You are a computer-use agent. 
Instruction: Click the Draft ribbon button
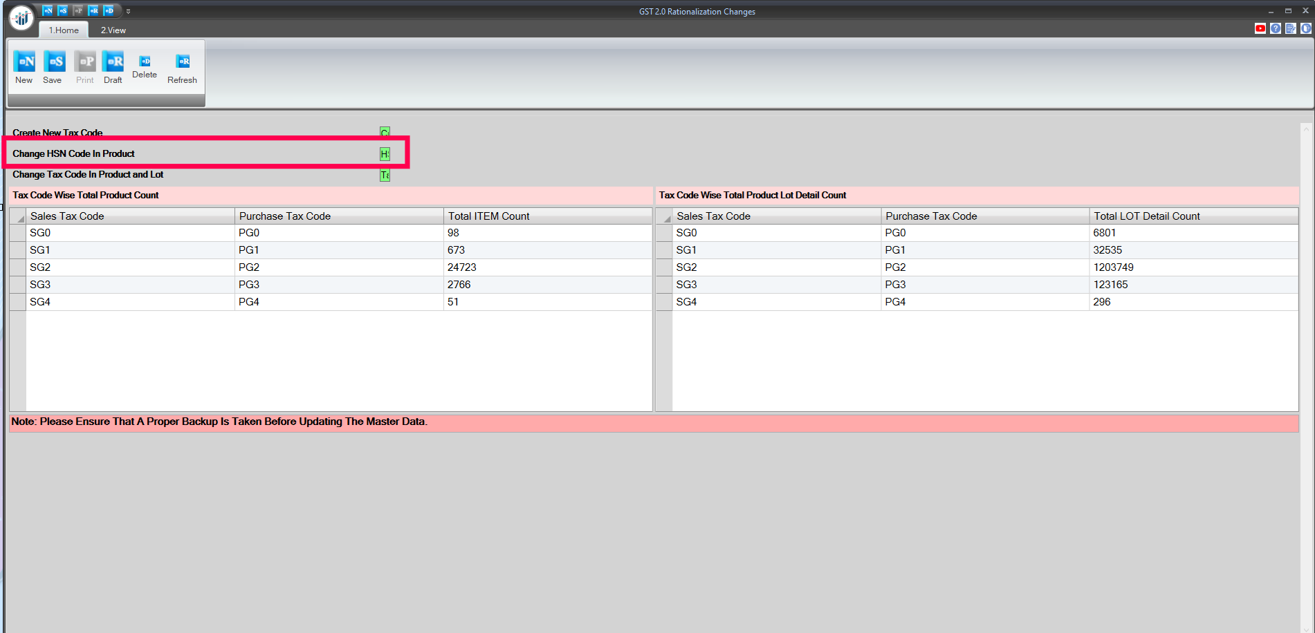pos(113,68)
